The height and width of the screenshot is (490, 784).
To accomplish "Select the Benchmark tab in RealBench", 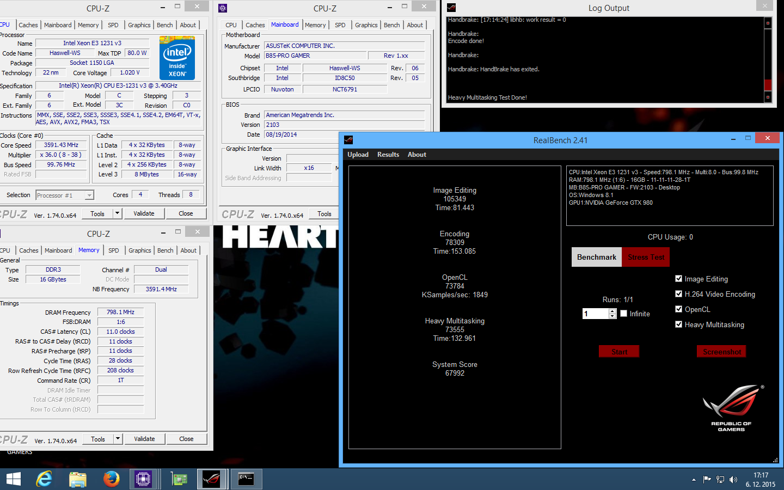I will pyautogui.click(x=597, y=257).
